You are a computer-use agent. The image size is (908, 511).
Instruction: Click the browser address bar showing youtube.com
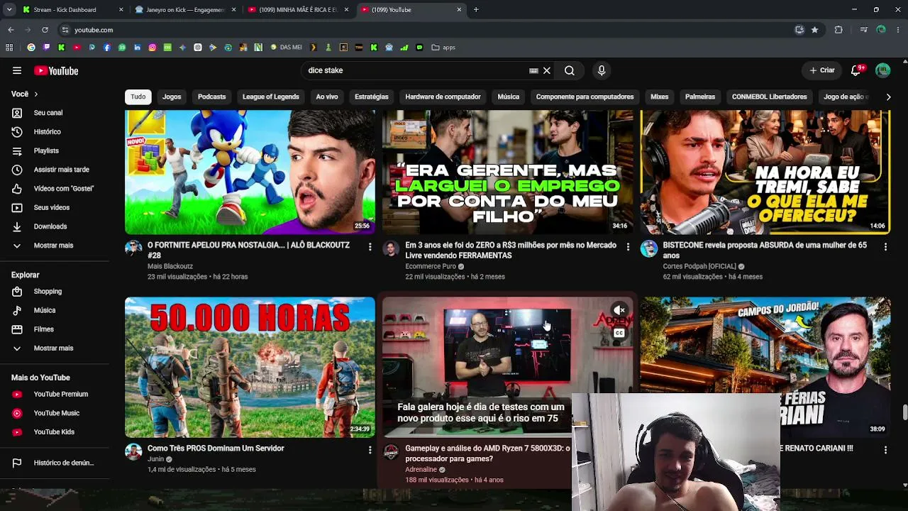click(426, 30)
